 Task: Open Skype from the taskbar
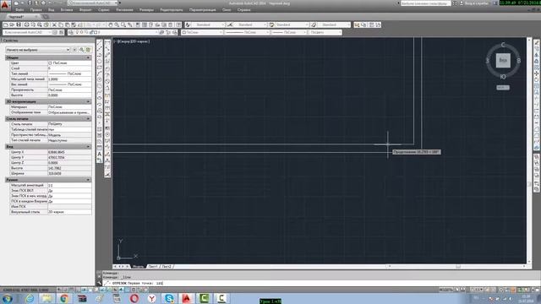(x=169, y=298)
